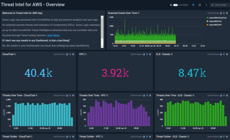Viewport: 230px width, 140px height.
Task: Click Last 24 Hours on Scanned Events panel
Action: coord(213,13)
